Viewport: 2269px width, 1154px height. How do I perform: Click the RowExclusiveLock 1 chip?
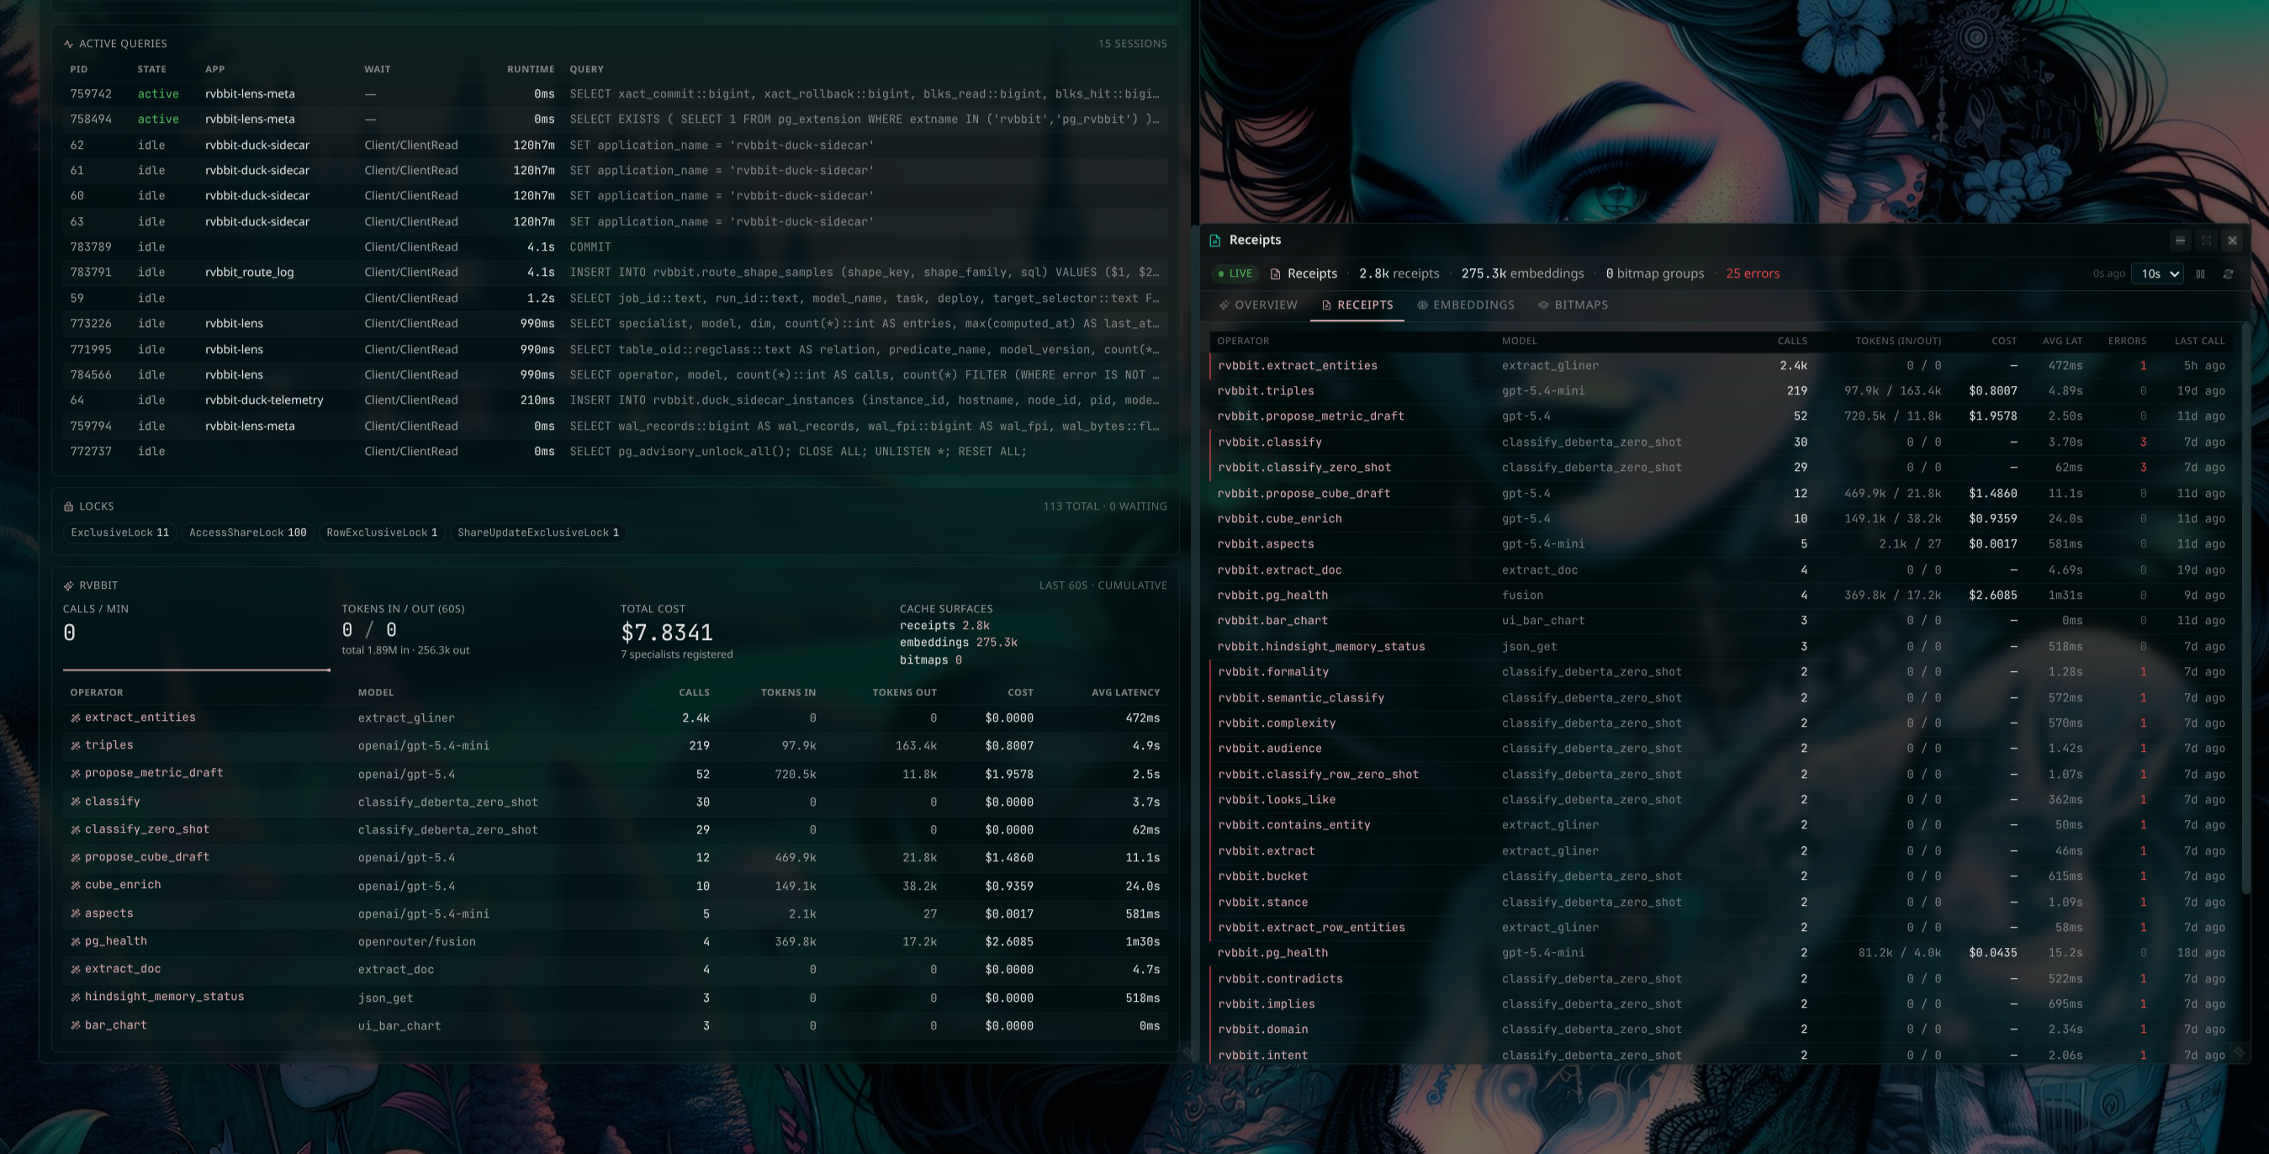pyautogui.click(x=382, y=533)
